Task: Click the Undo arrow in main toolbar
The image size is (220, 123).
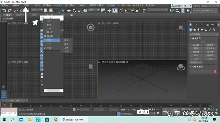Action: pyautogui.click(x=4, y=10)
